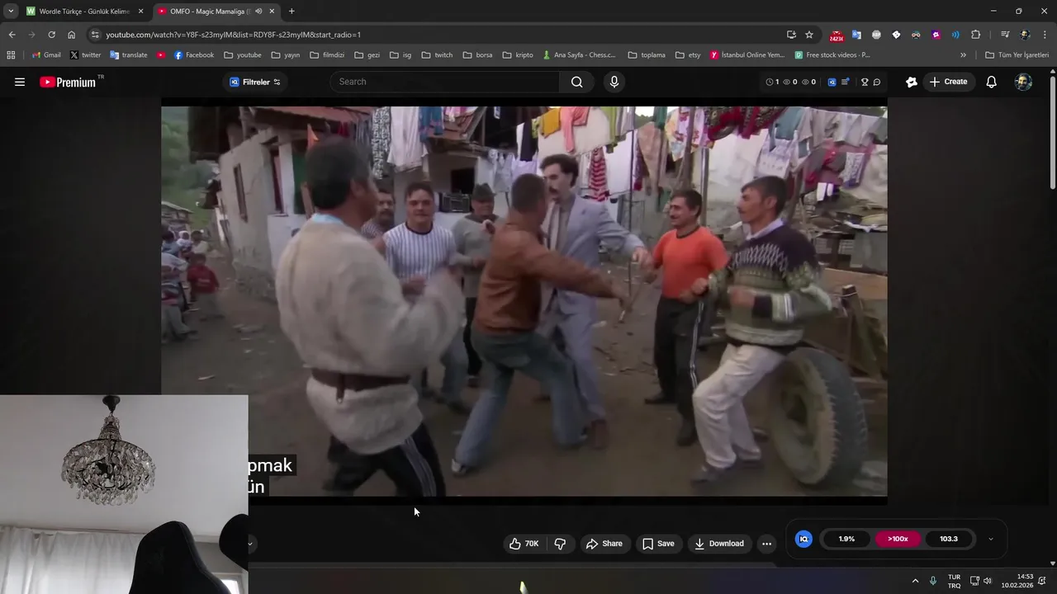Click the magnifier search button

(576, 82)
